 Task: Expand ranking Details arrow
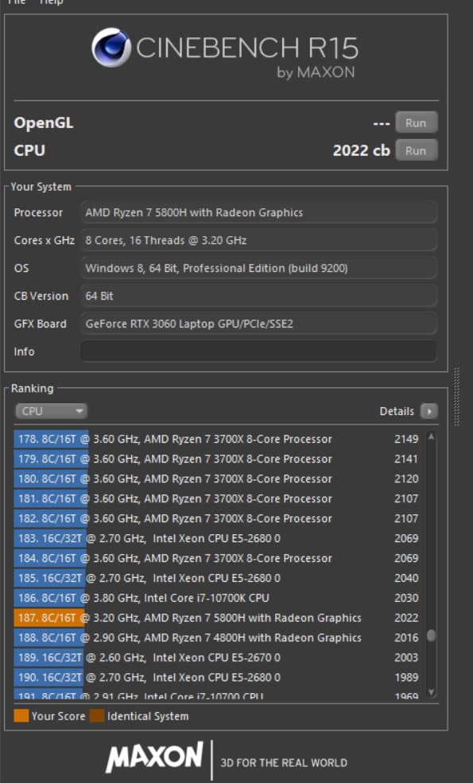pyautogui.click(x=429, y=411)
